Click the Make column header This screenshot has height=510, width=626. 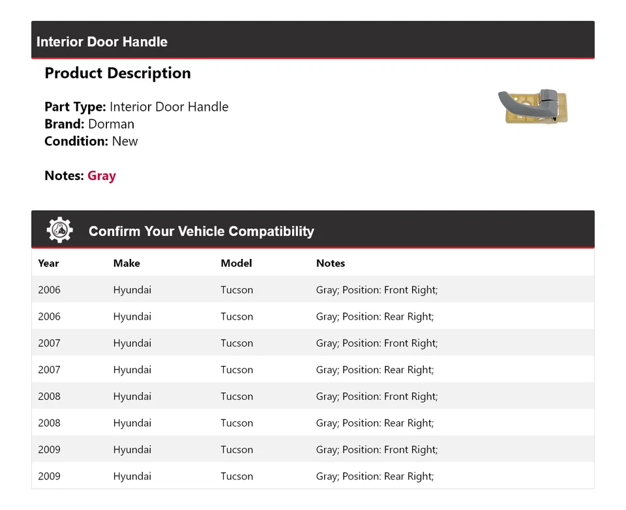pos(127,263)
